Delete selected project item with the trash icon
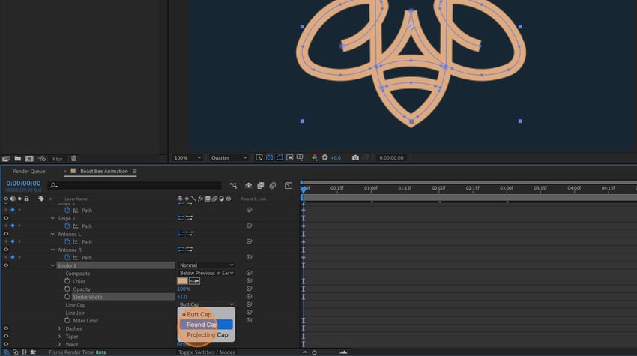 tap(73, 158)
